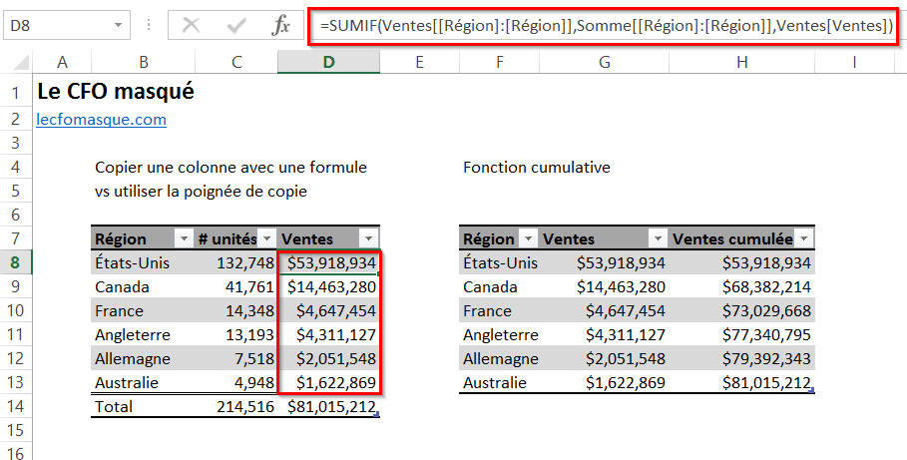
Task: Open the lecfomasque.com hyperlink
Action: click(x=101, y=119)
